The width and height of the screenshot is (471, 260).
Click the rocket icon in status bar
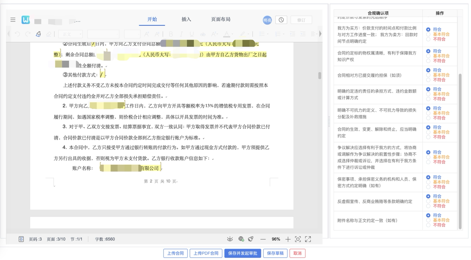(x=251, y=239)
